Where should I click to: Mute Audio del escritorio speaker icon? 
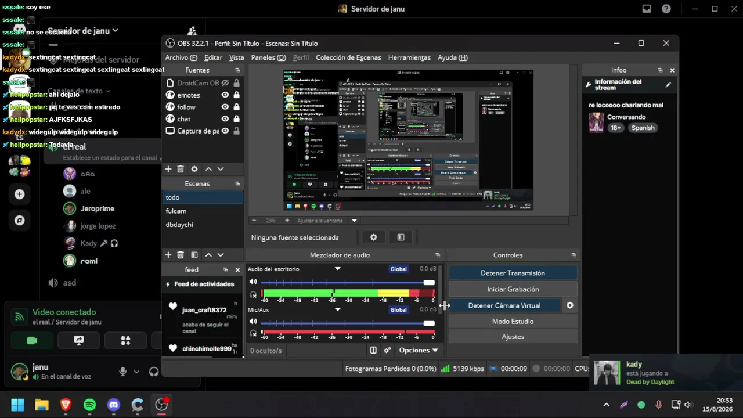[253, 282]
